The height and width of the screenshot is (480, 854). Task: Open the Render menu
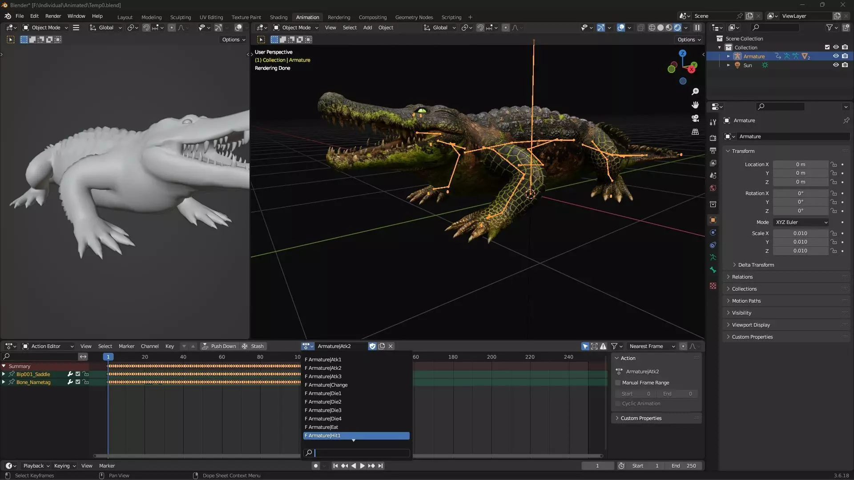click(53, 16)
